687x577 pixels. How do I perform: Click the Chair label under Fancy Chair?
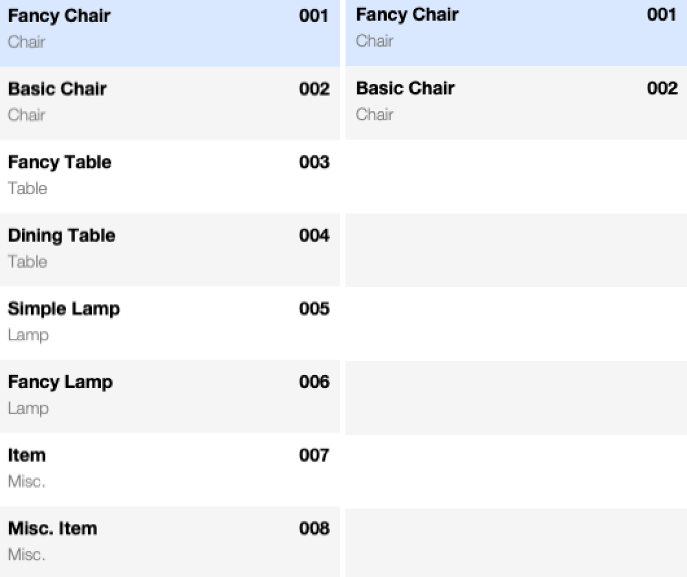pyautogui.click(x=26, y=42)
